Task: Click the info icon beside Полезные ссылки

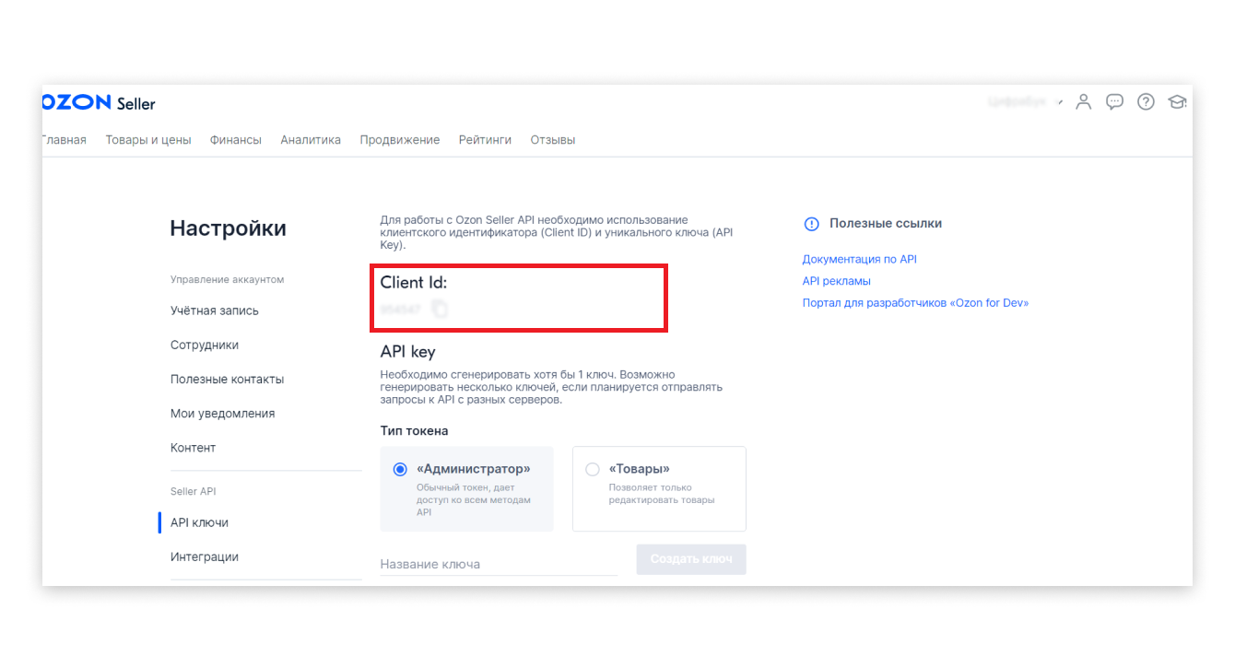Action: tap(811, 224)
